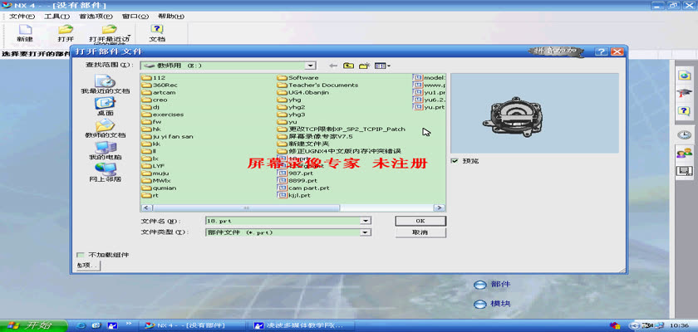Open the bottom palette resource bar icon
Image resolution: width=698 pixels, height=332 pixels.
click(684, 171)
